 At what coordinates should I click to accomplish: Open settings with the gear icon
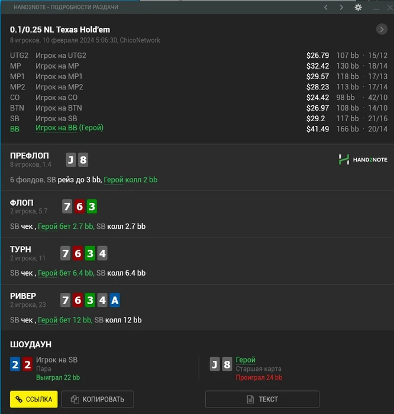pyautogui.click(x=358, y=7)
